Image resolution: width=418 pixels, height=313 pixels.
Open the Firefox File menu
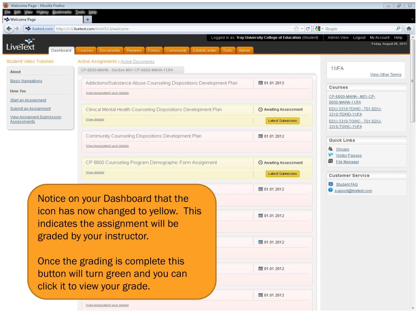7,12
